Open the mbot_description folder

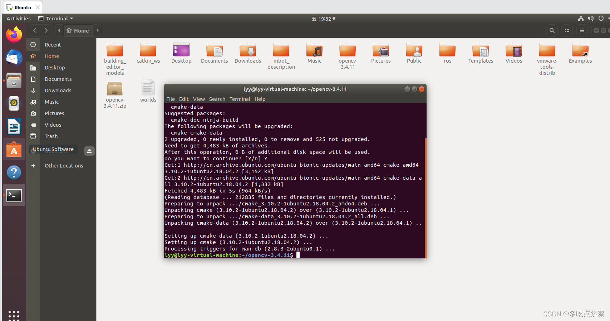coord(281,56)
